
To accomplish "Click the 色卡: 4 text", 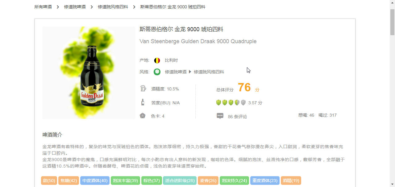I will click(158, 116).
